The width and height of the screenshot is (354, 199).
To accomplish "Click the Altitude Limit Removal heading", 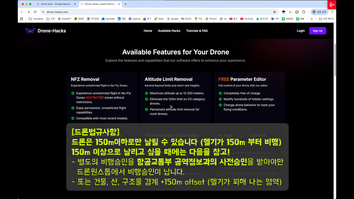I will click(x=169, y=79).
